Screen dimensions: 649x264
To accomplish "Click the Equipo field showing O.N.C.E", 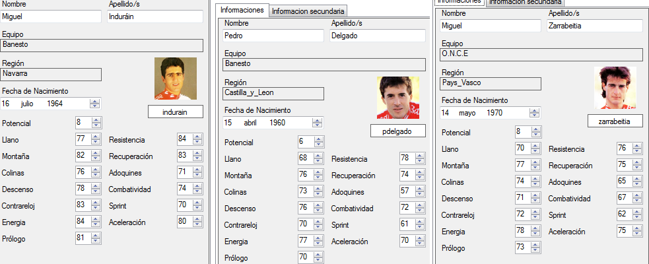I will click(541, 55).
